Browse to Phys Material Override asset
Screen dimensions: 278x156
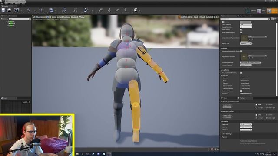[252, 58]
